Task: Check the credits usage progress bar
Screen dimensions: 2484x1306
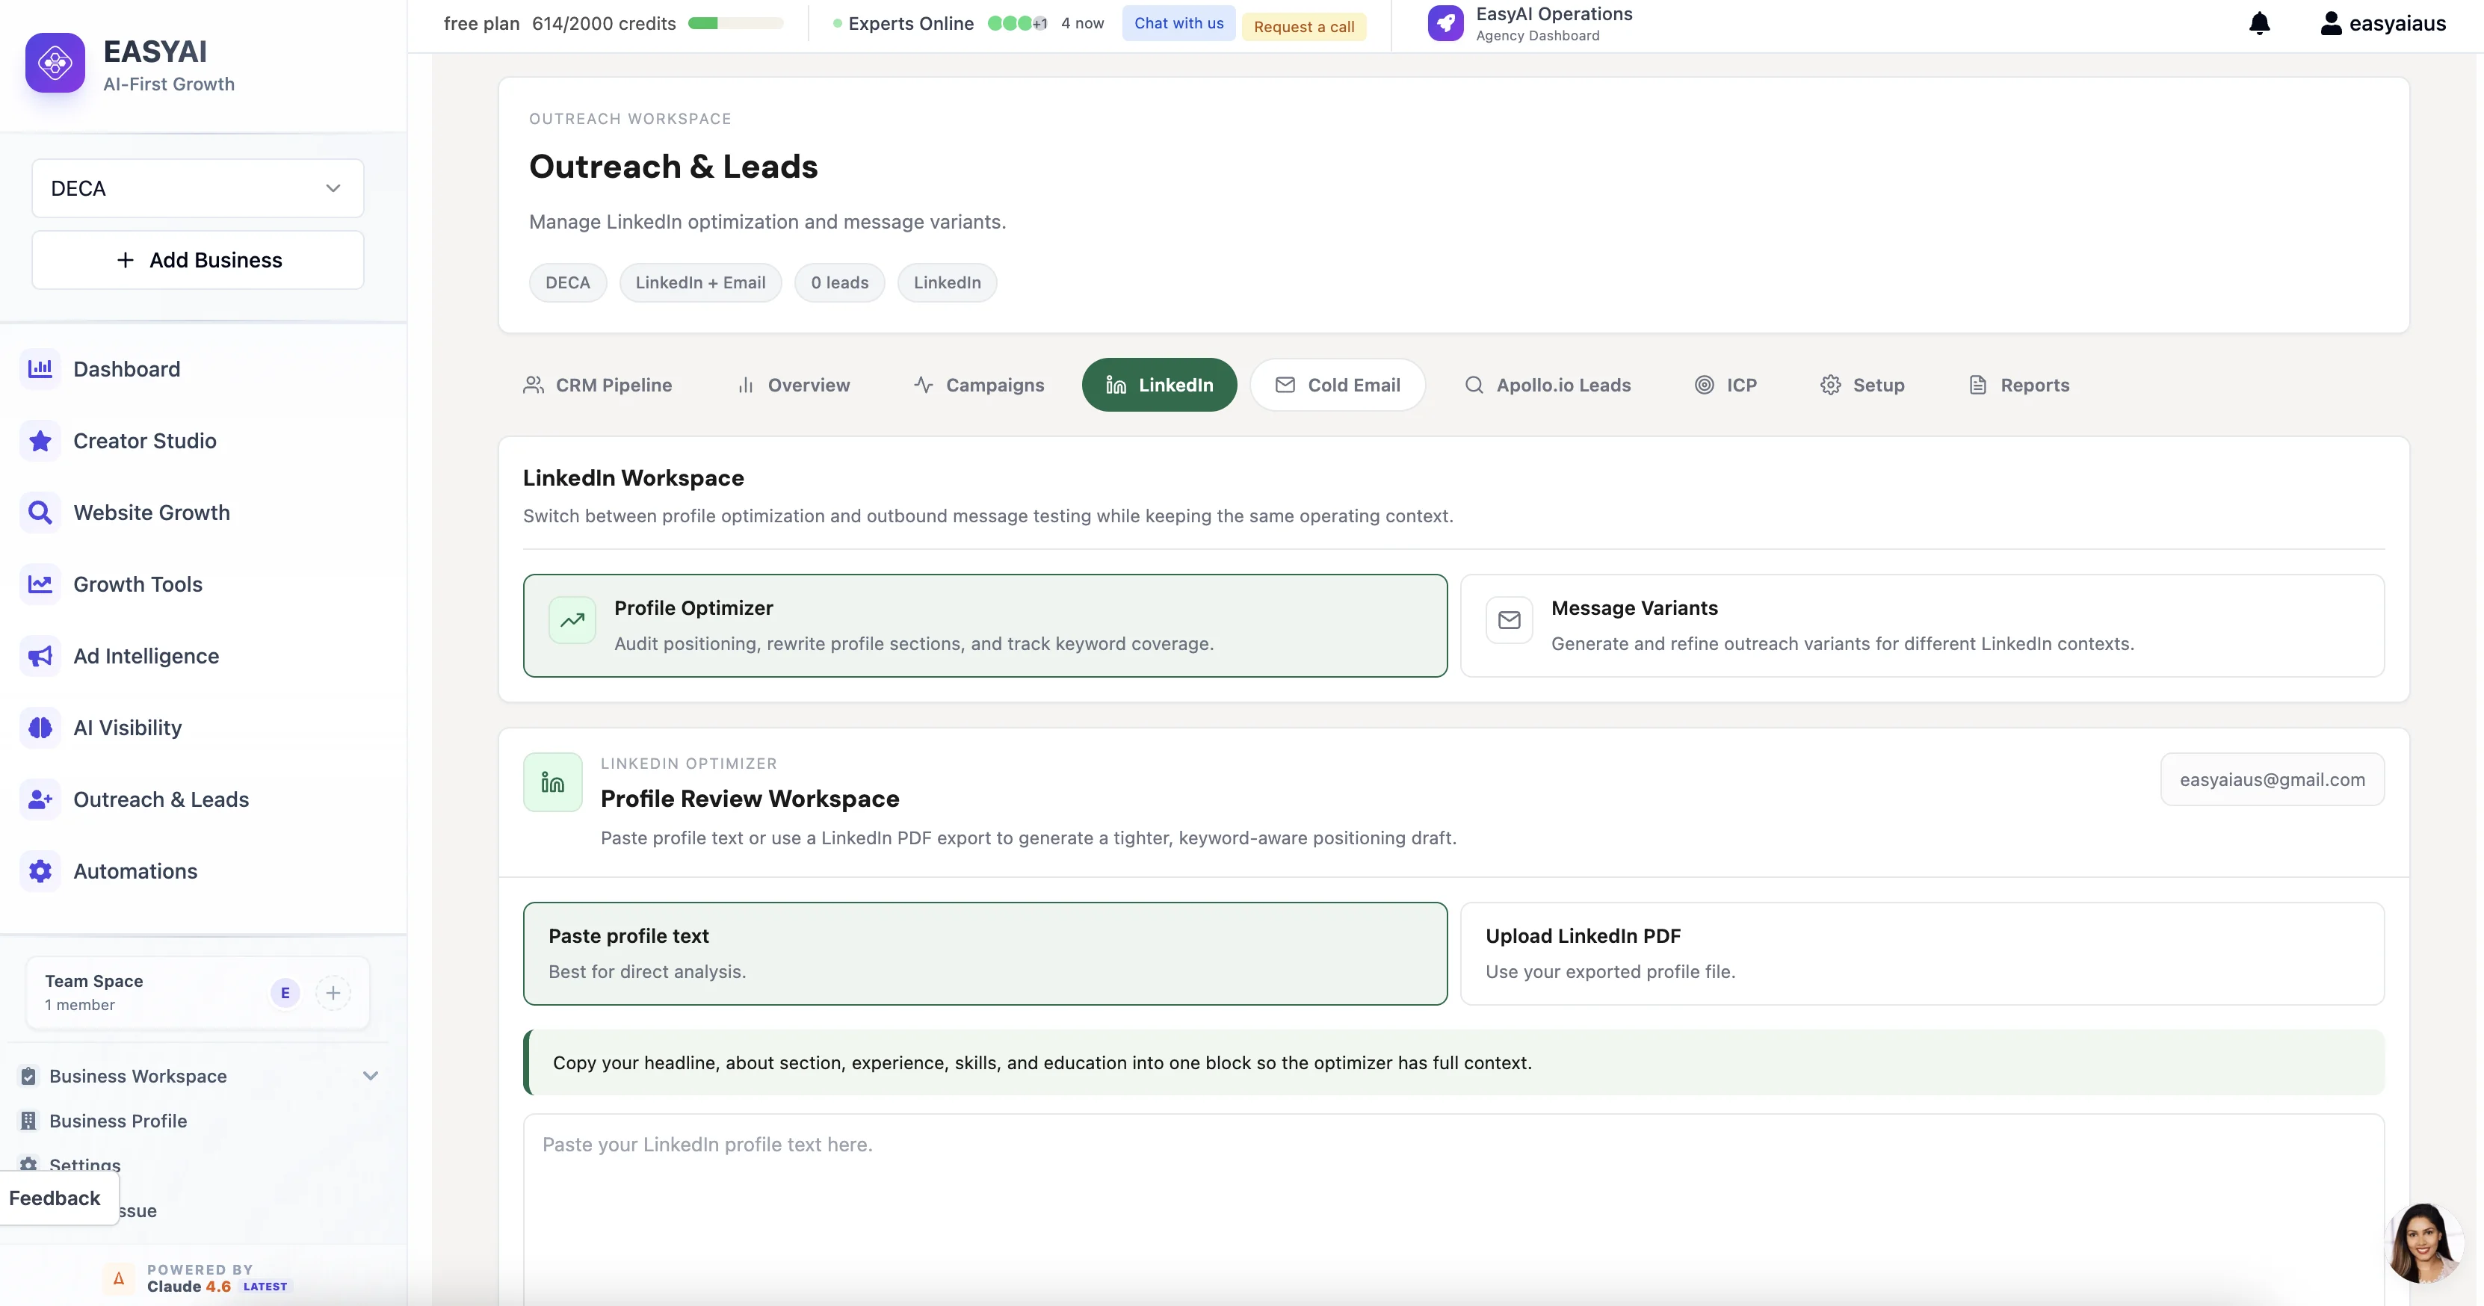Action: click(x=734, y=23)
